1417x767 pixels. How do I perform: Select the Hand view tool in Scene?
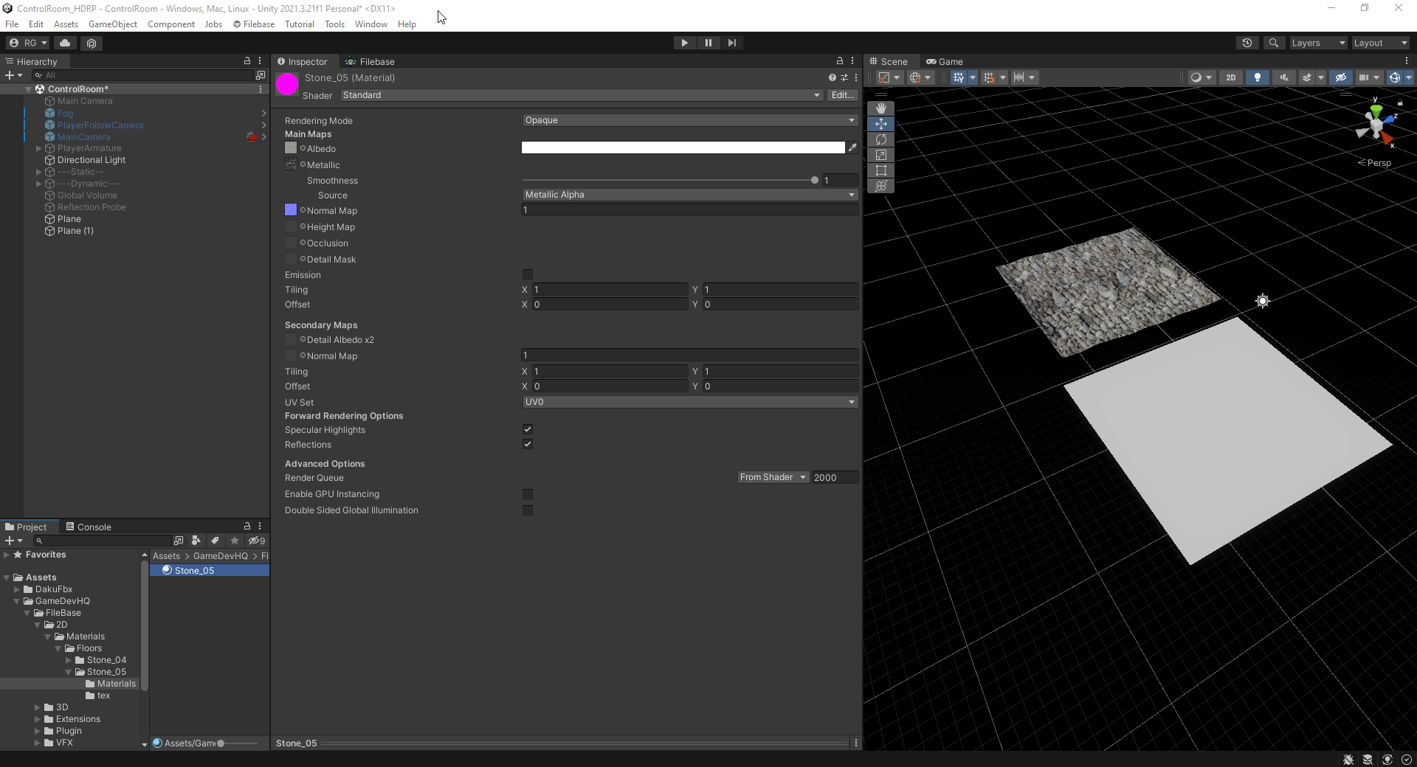pos(880,108)
